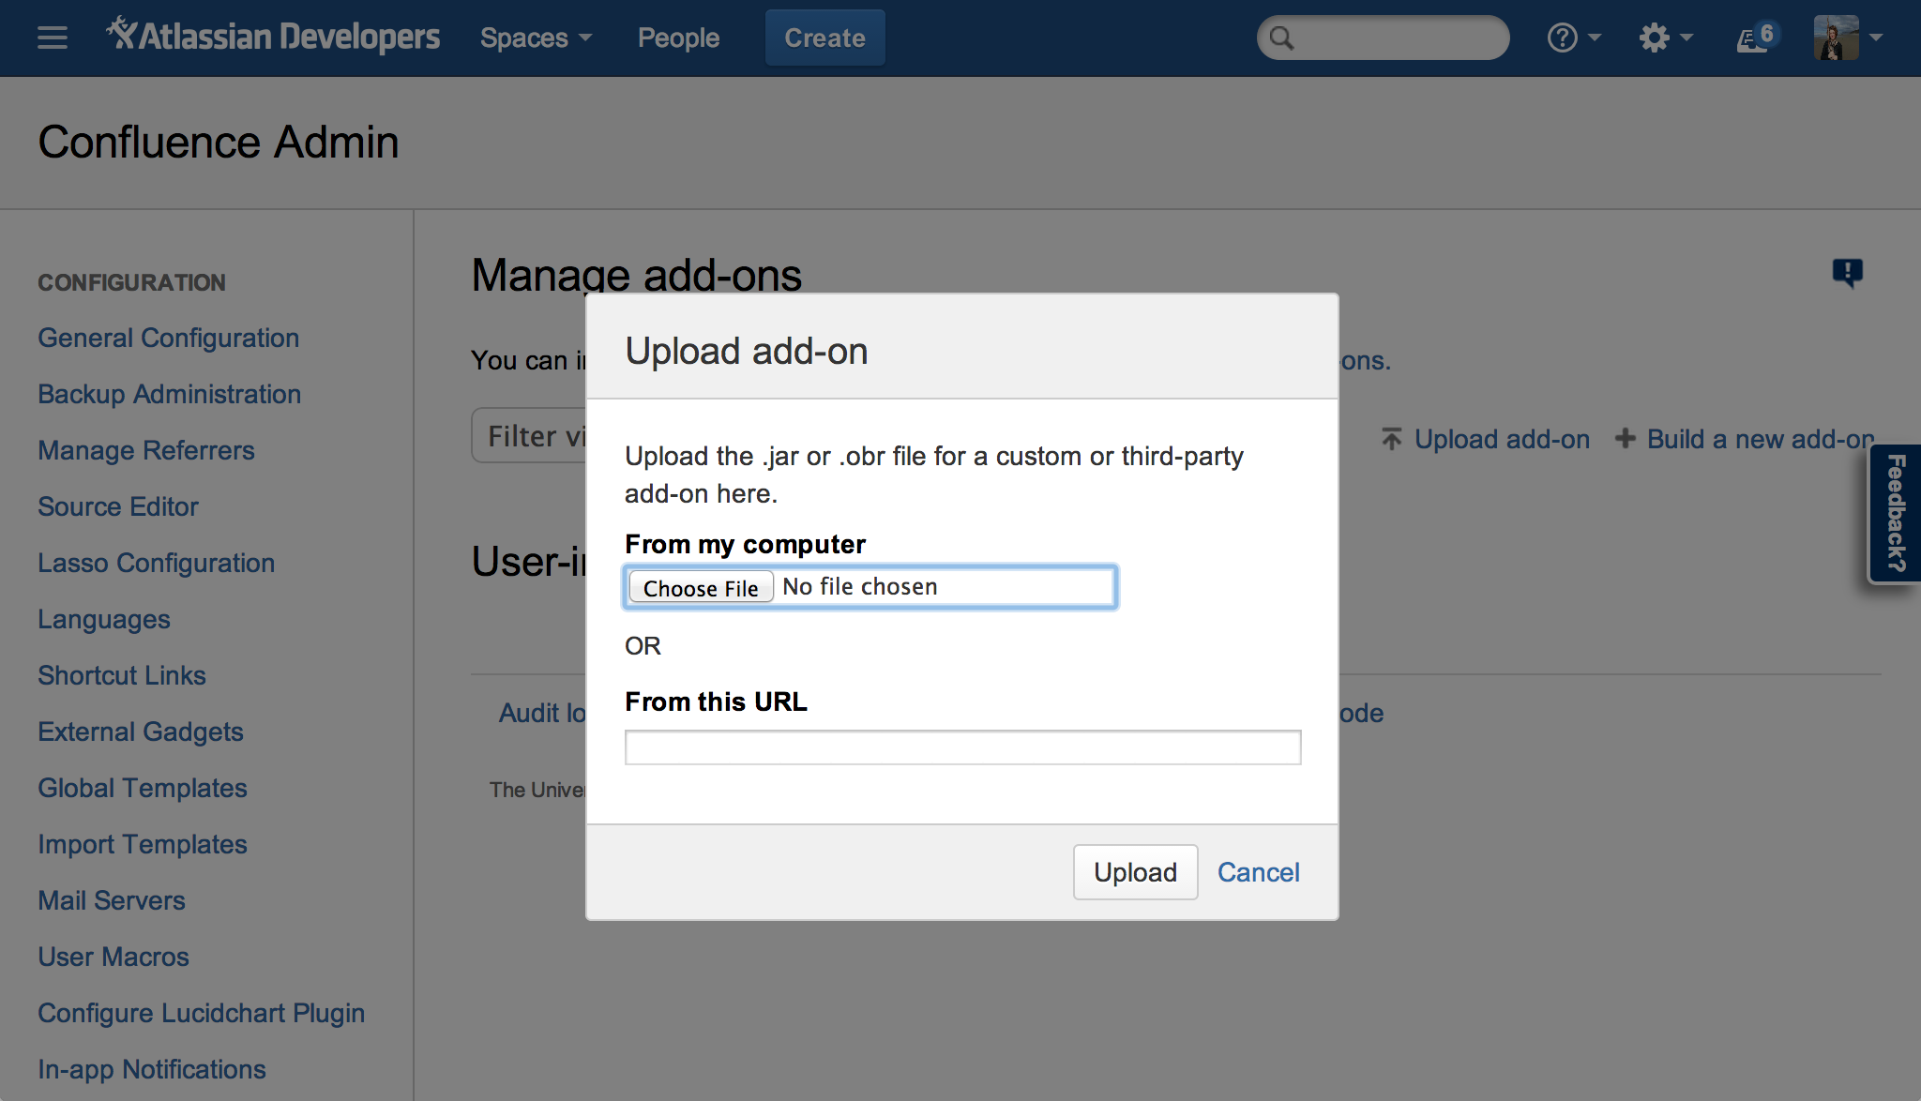Screen dimensions: 1921x1101
Task: Select the General Configuration menu item
Action: coord(168,337)
